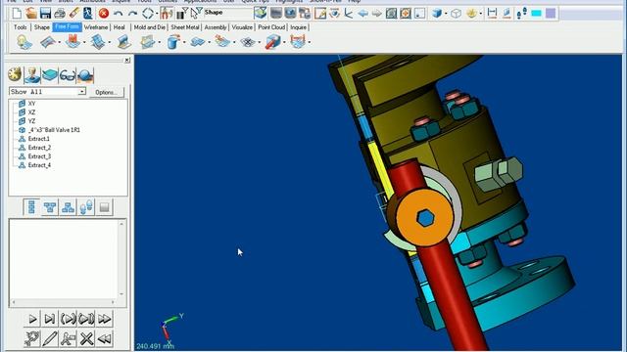The width and height of the screenshot is (627, 352).
Task: Click the glasses panel icon
Action: coord(68,75)
